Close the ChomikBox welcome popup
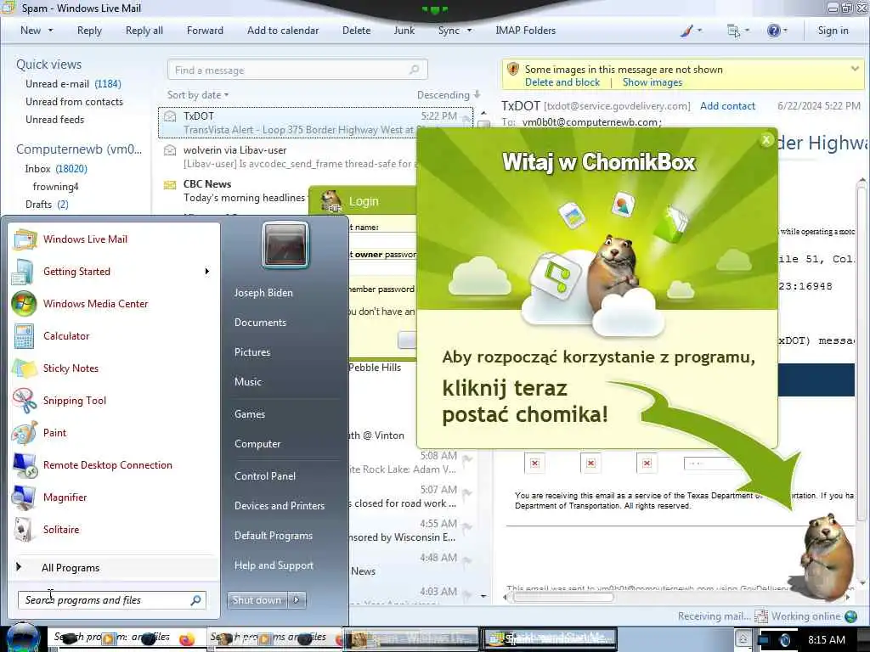 (766, 140)
